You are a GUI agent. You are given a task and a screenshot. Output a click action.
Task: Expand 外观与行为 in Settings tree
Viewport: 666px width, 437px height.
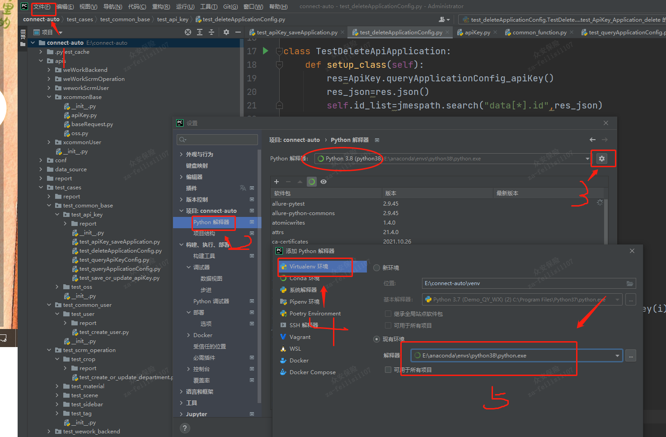(181, 154)
